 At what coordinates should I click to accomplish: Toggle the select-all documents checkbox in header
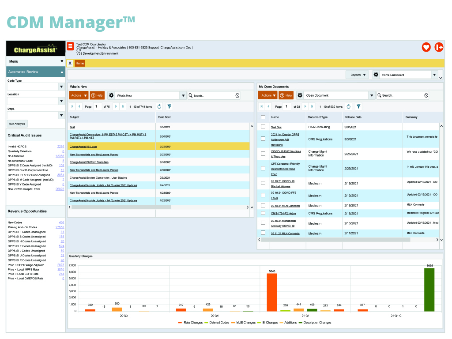click(263, 117)
